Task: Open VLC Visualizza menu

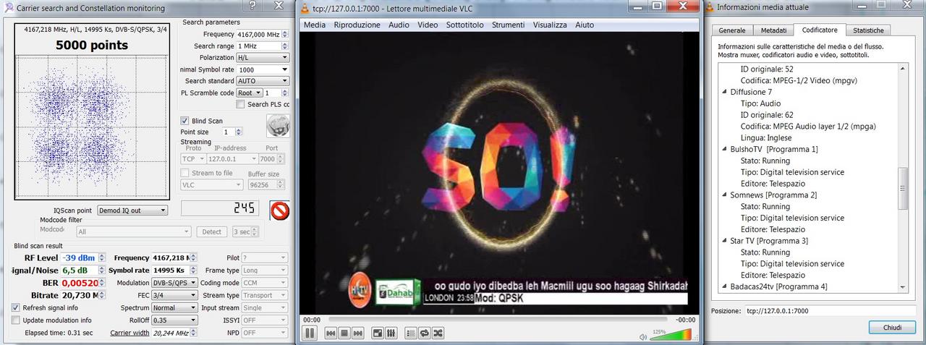Action: [550, 25]
